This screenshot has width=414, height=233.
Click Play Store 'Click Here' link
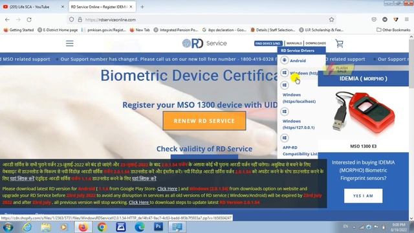coord(168,188)
